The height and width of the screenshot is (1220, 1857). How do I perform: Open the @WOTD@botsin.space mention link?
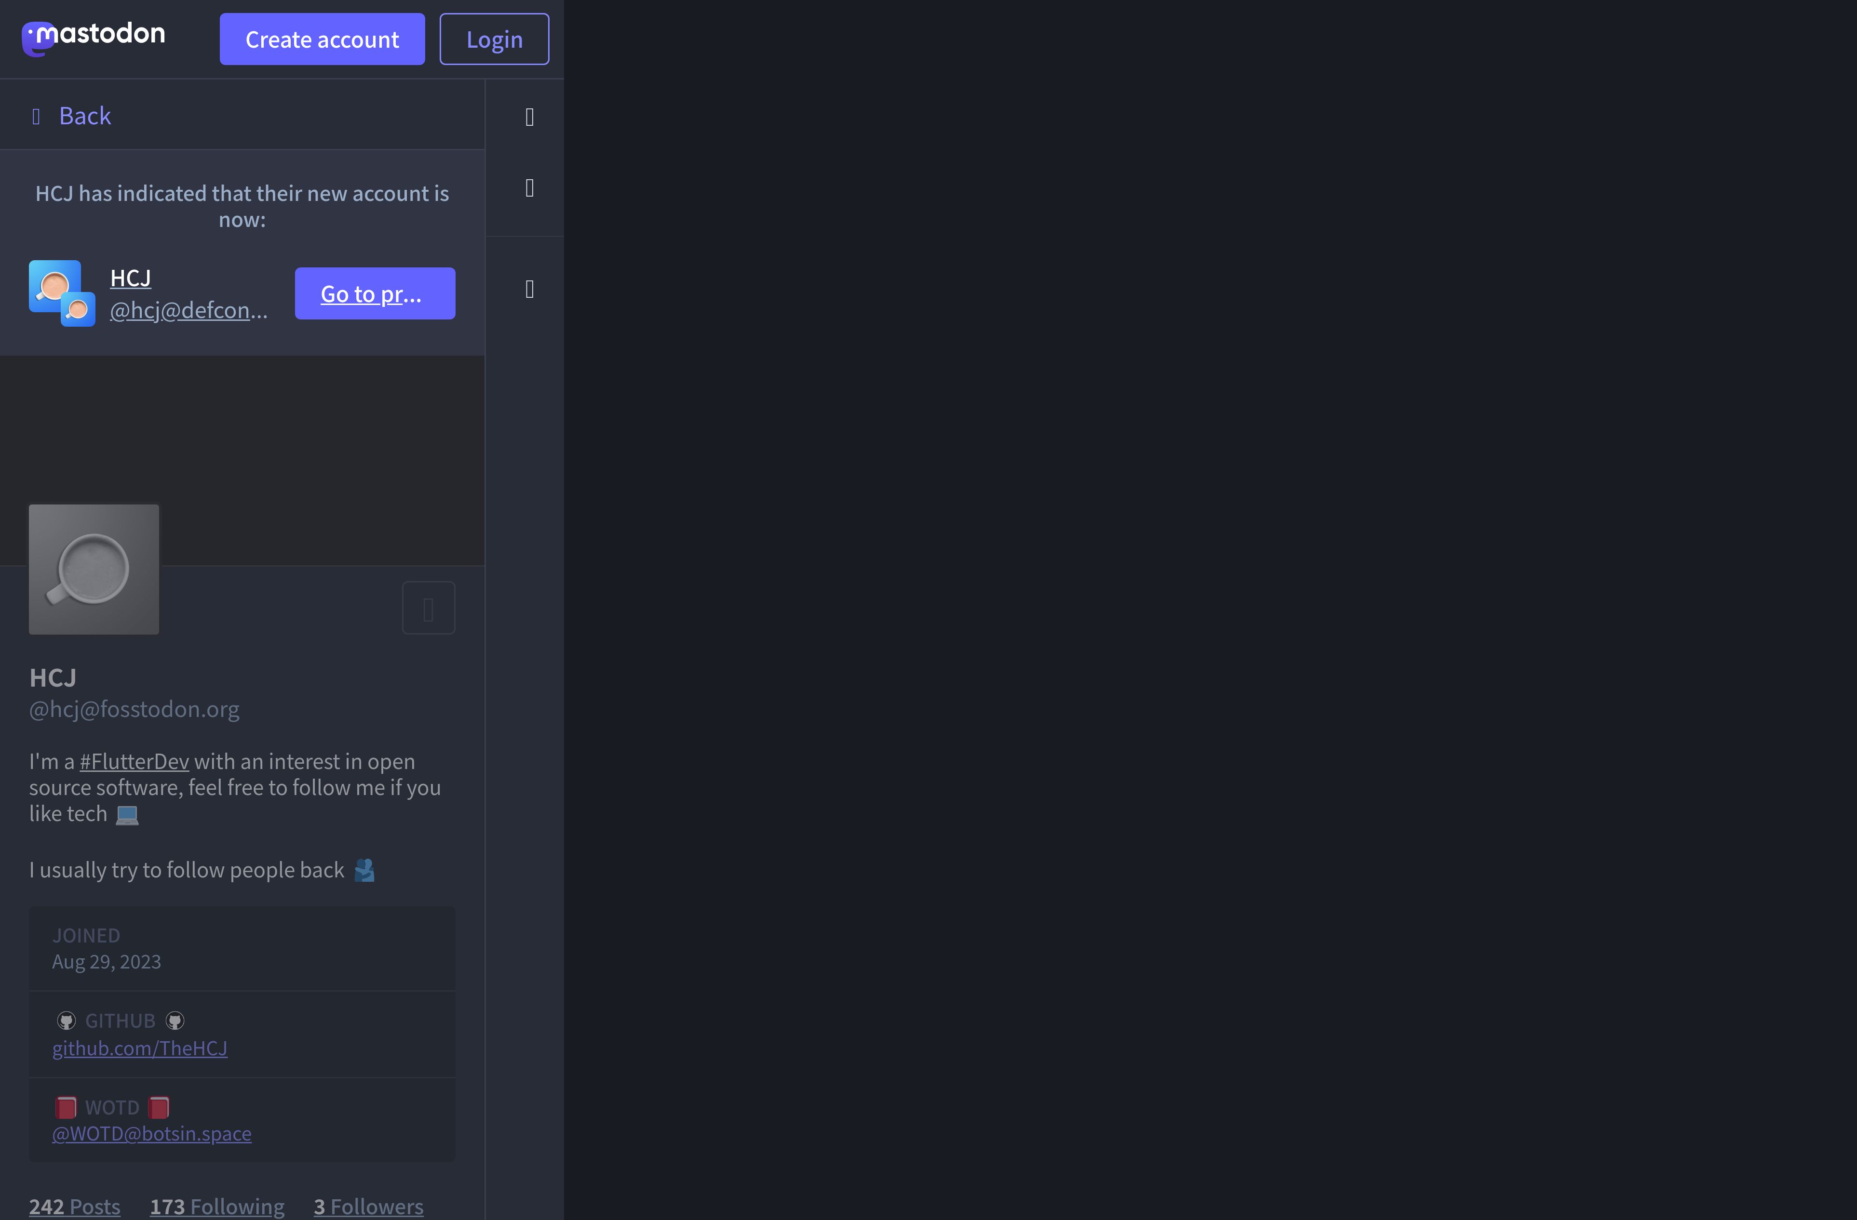point(151,1133)
